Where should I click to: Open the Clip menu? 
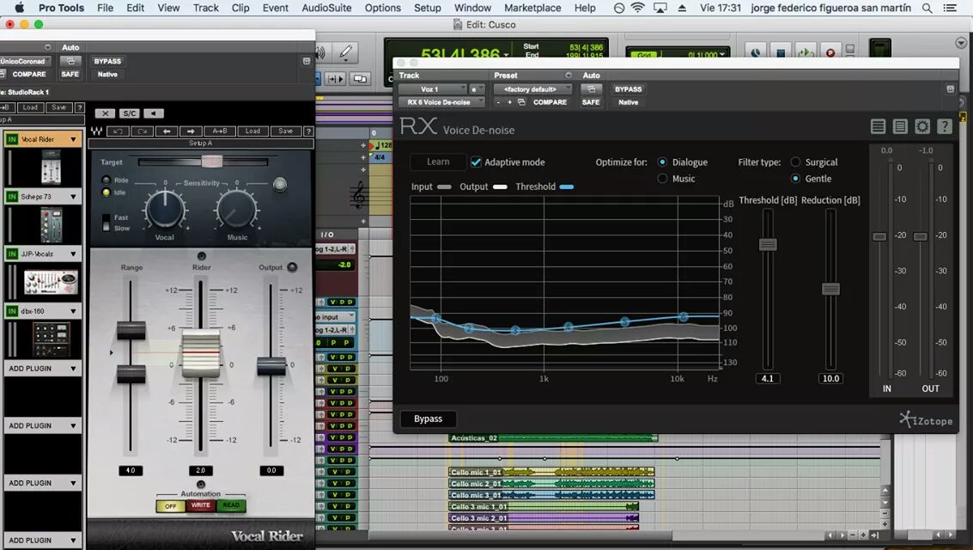point(240,8)
